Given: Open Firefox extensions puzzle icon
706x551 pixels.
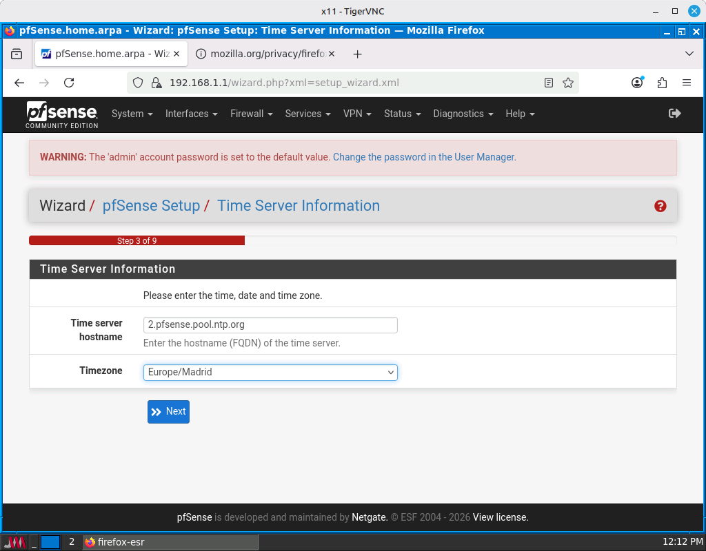Looking at the screenshot, I should pos(662,83).
